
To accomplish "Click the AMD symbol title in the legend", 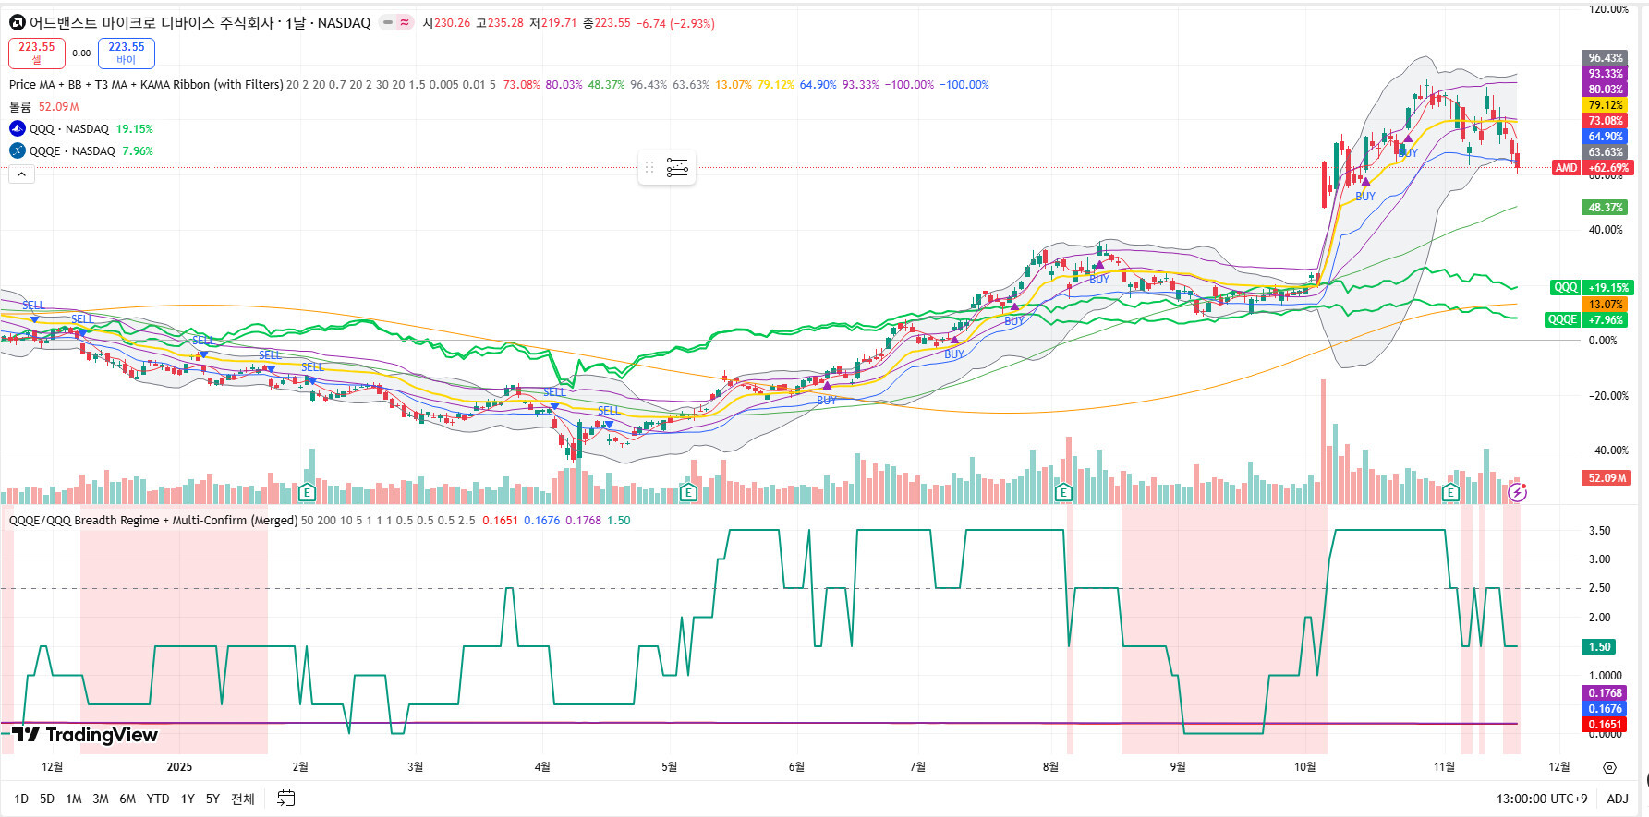I will (200, 23).
